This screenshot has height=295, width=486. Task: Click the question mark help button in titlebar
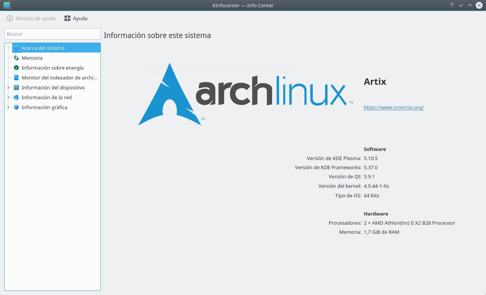pos(451,5)
